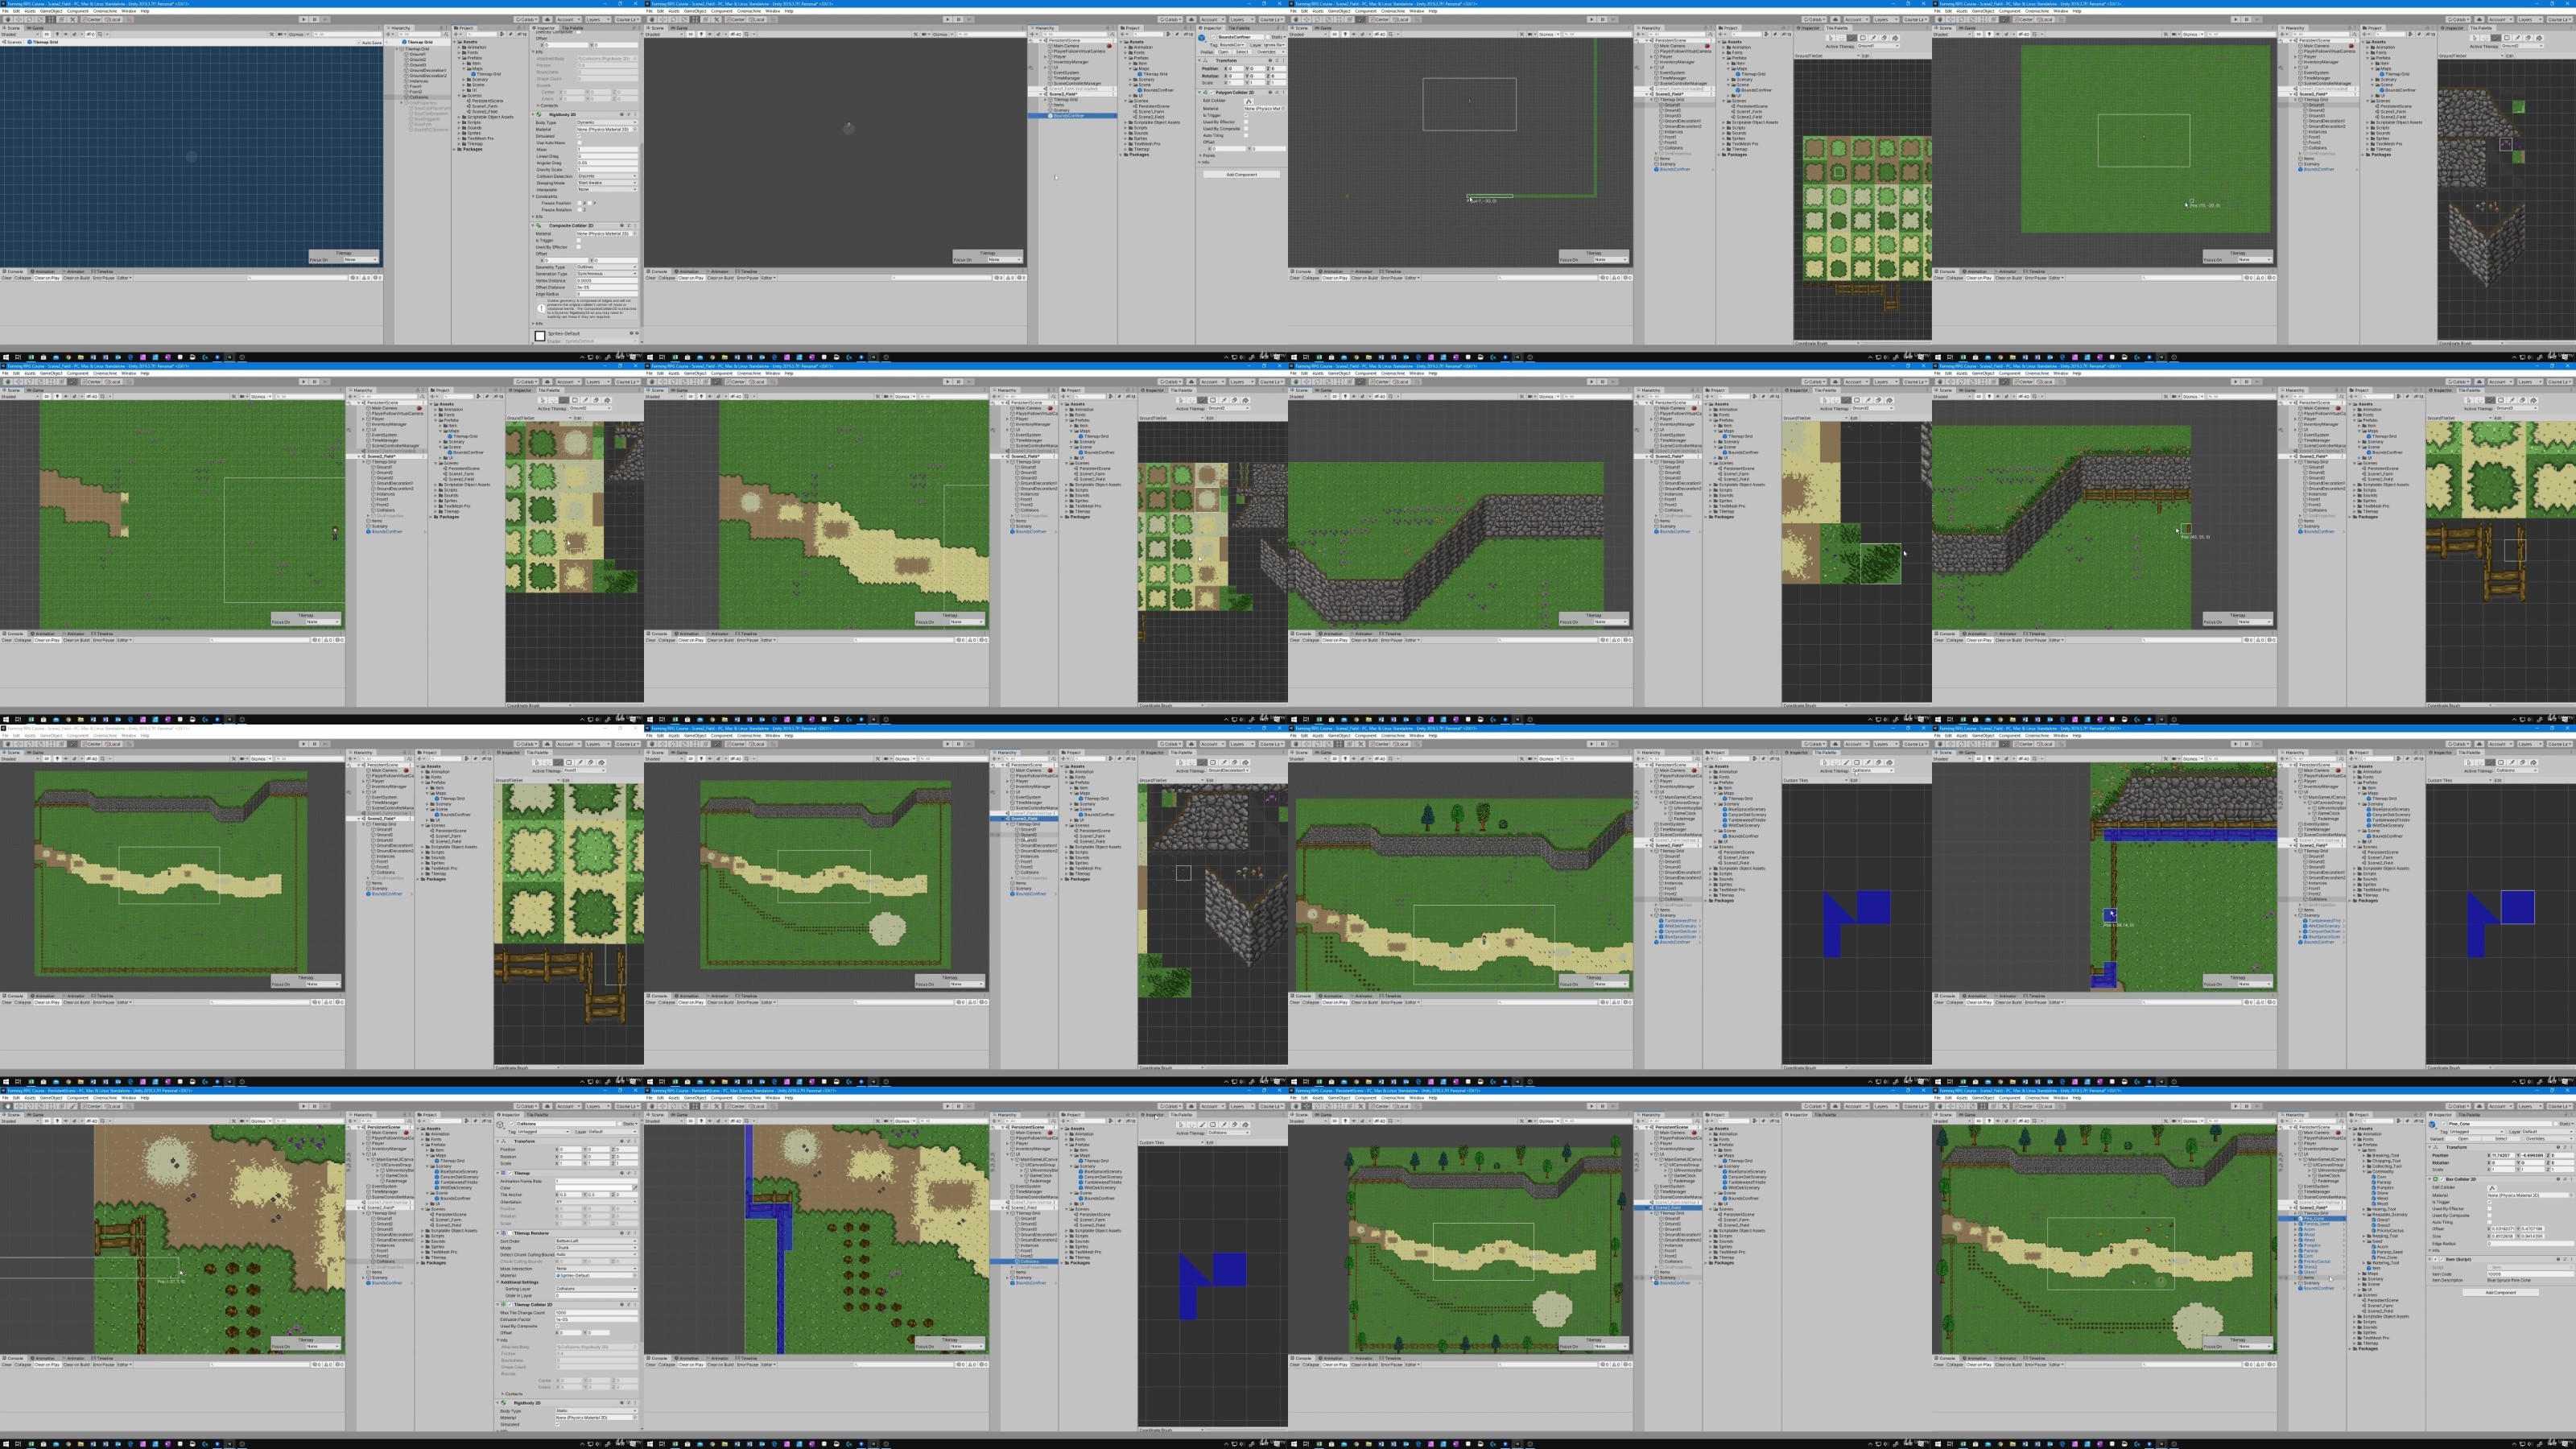
Task: Expand Points under Polygon Collider 2D
Action: (1203, 155)
